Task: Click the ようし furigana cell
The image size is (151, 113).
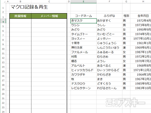Action: [109, 61]
